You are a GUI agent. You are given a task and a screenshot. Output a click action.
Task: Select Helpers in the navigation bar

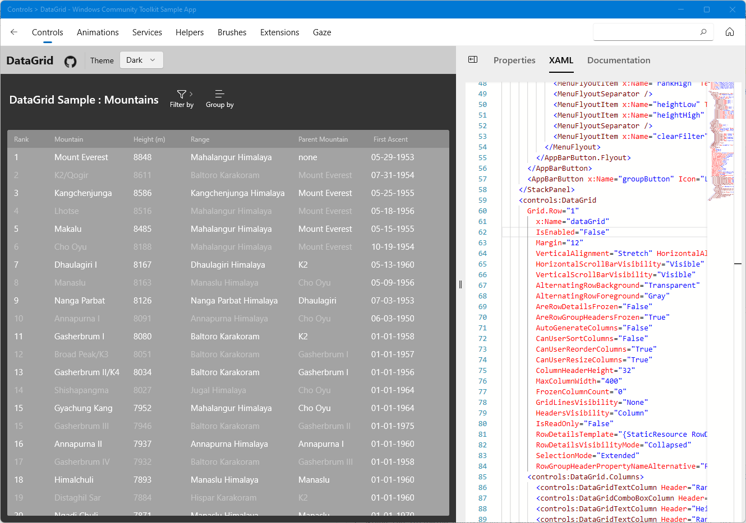pyautogui.click(x=190, y=32)
